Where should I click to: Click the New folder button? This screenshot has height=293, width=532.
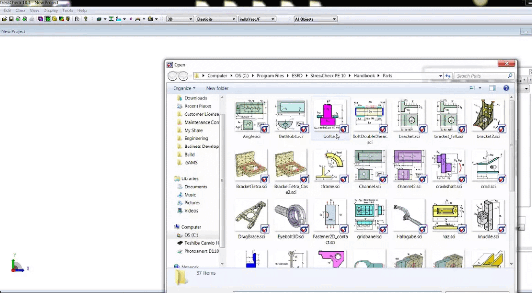[x=217, y=88]
